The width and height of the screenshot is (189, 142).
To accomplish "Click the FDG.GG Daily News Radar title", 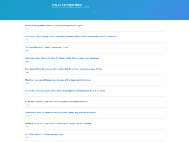I will [67, 5].
